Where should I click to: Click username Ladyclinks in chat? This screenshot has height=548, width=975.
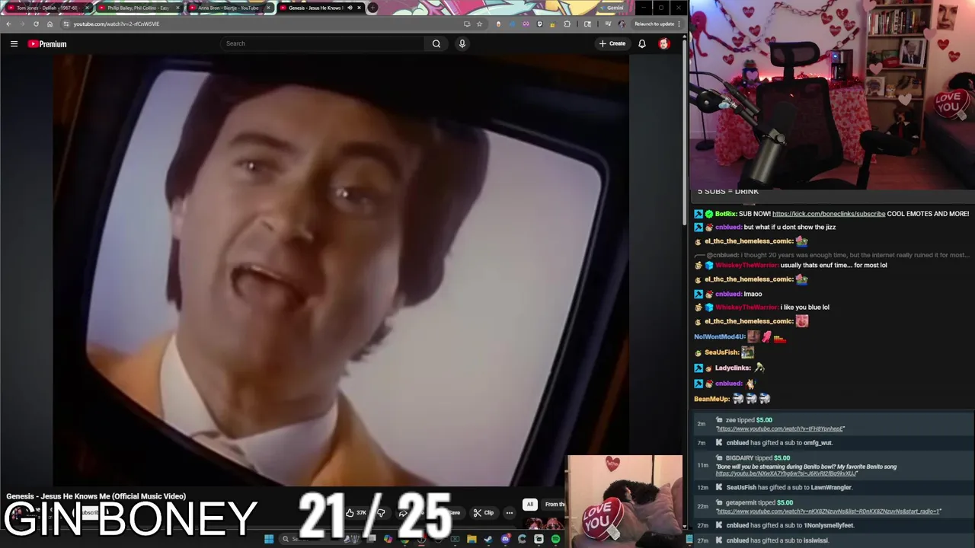click(x=733, y=368)
